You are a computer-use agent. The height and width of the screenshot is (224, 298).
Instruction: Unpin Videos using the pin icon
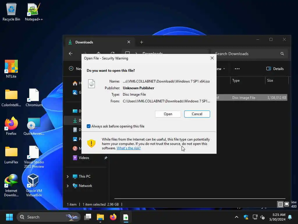tap(106, 158)
